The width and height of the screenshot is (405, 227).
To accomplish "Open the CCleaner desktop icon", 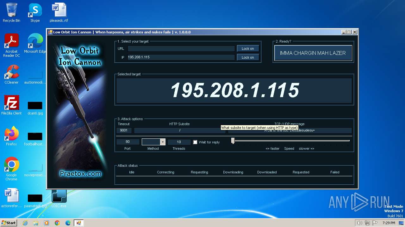I will pos(11,74).
